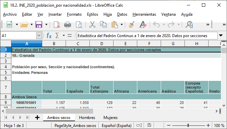The width and height of the screenshot is (227, 129).
Task: Click the Total column header cell
Action: coord(54,87)
